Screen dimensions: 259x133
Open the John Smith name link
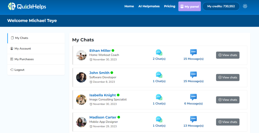pos(99,73)
